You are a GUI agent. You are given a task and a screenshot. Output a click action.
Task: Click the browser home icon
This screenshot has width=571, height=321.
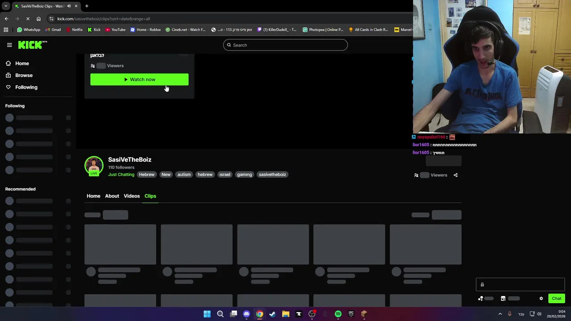point(38,19)
